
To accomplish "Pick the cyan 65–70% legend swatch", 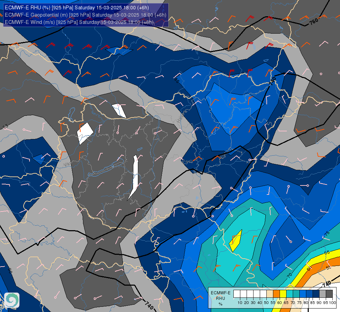I will (x=290, y=294).
